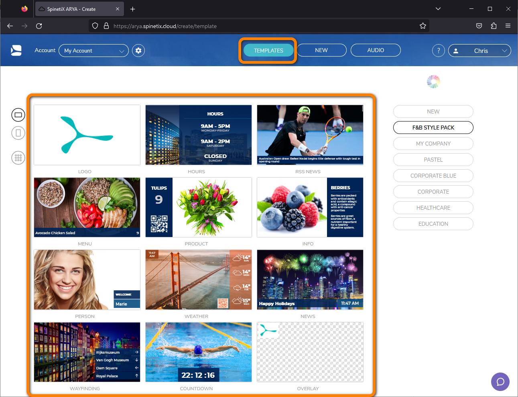This screenshot has width=518, height=397.
Task: Click the user profile icon beside Chris
Action: [x=456, y=51]
